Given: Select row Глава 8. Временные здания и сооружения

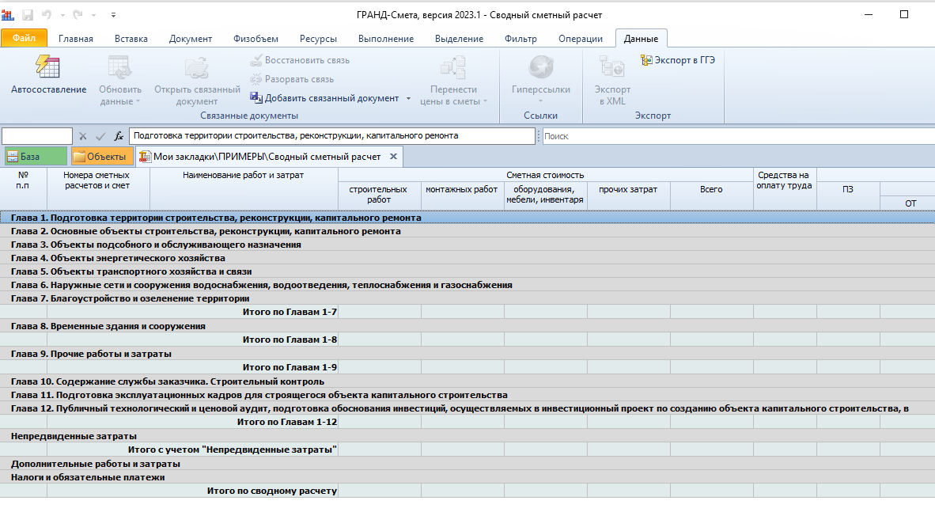Looking at the screenshot, I should pos(467,326).
